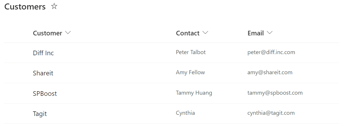Click the peter@diff.inc.com email cell
This screenshot has width=339, height=124.
[271, 52]
